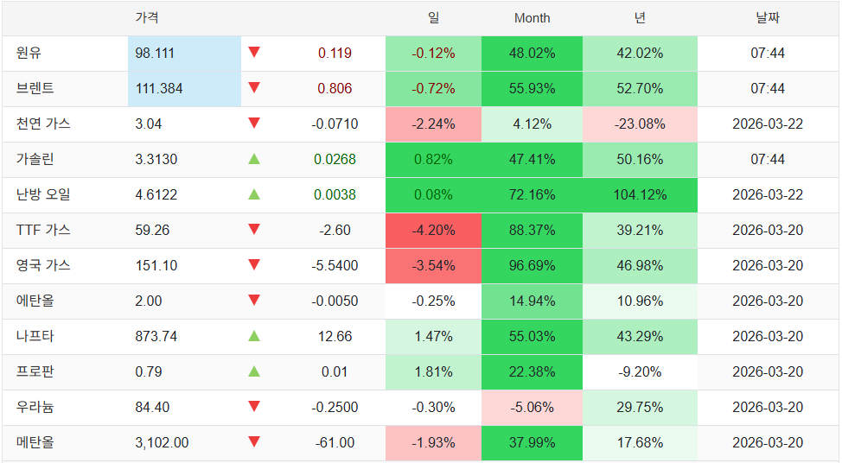Click the green up arrow for 나프타

[254, 336]
